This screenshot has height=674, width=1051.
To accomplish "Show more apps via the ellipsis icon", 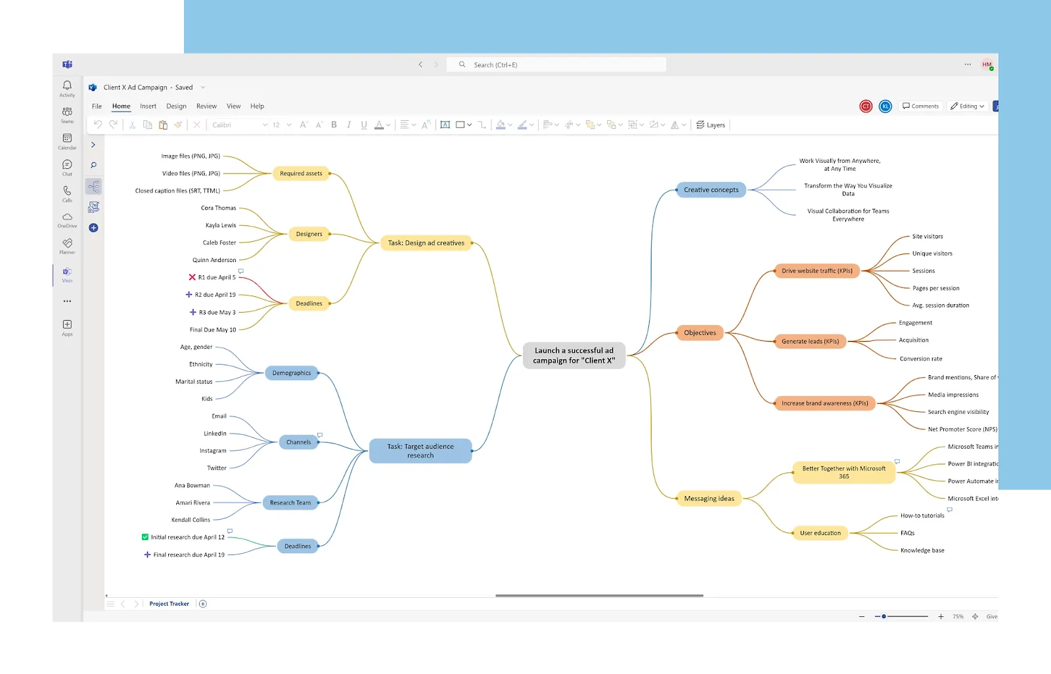I will pyautogui.click(x=67, y=301).
